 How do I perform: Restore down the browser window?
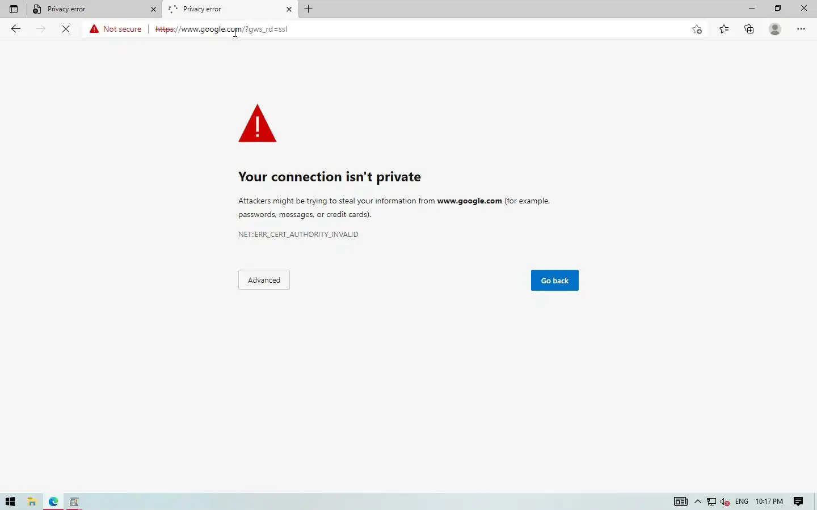[x=778, y=8]
